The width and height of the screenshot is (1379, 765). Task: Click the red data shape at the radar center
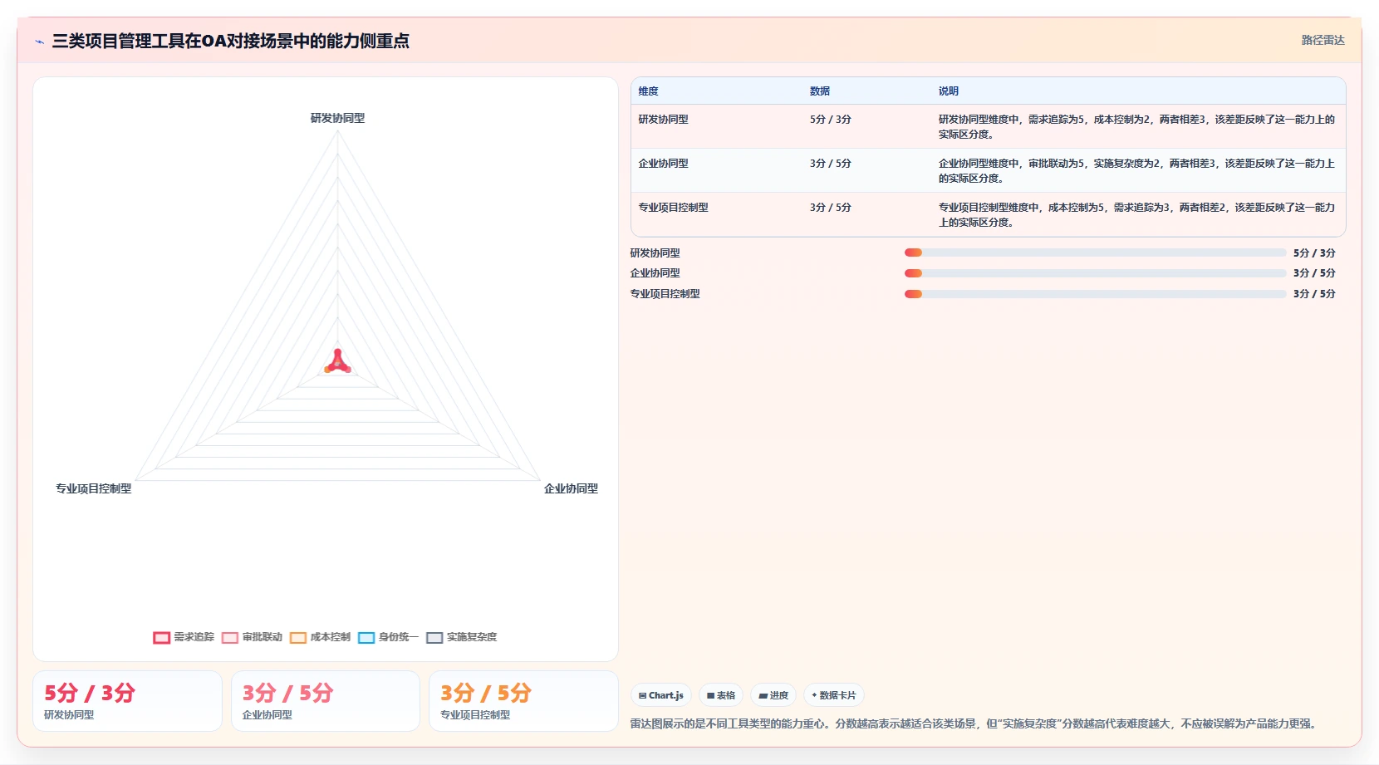click(x=338, y=362)
